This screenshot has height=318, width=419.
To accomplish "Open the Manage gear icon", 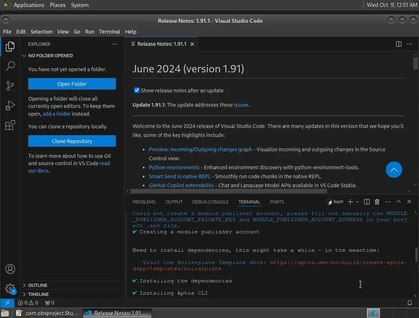I will pos(10,288).
